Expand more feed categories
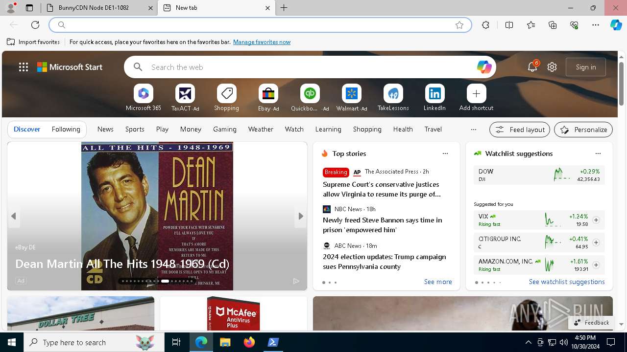This screenshot has height=352, width=627. pyautogui.click(x=473, y=130)
